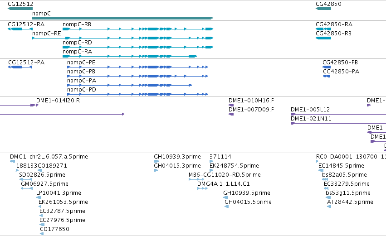Click the DME1-010H16.F feature label
Screen dimensions: 386x236
(251, 101)
